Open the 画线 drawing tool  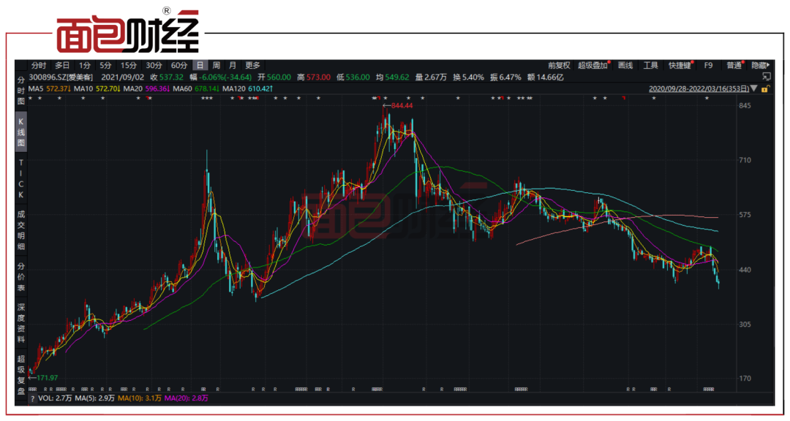pos(625,65)
